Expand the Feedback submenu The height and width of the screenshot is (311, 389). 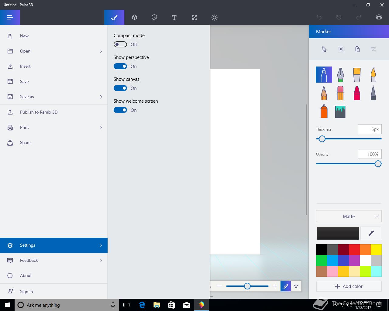[x=101, y=260]
